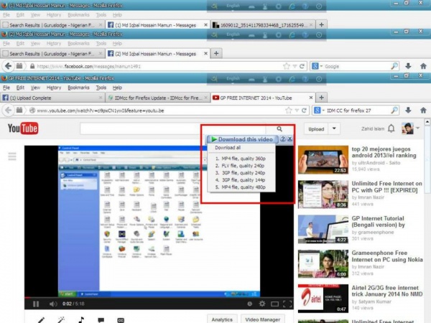Click GP Internet Tutorial video thumbnail
The image size is (431, 323).
pos(323,230)
